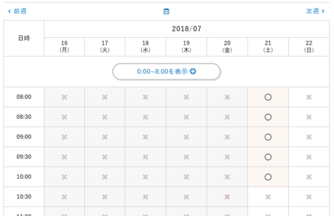Select the 08:30 slot on Saturday 21
Screen dimensions: 334x216
[x=268, y=117]
